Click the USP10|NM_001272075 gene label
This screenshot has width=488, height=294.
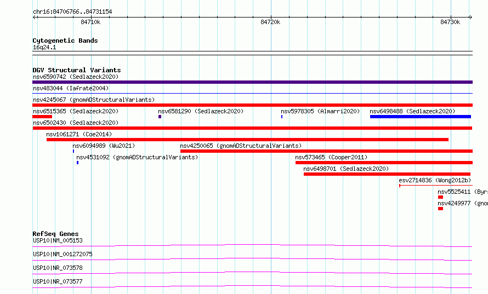click(x=63, y=254)
